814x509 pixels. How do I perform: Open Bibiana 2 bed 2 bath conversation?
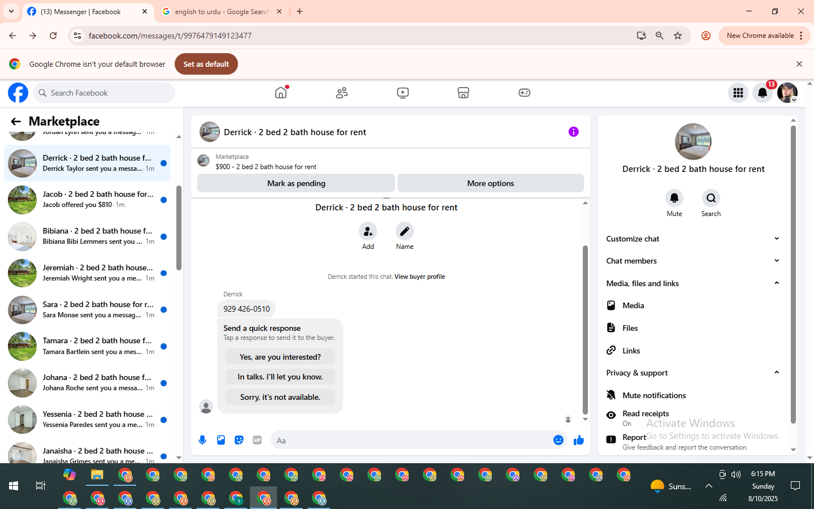[88, 236]
